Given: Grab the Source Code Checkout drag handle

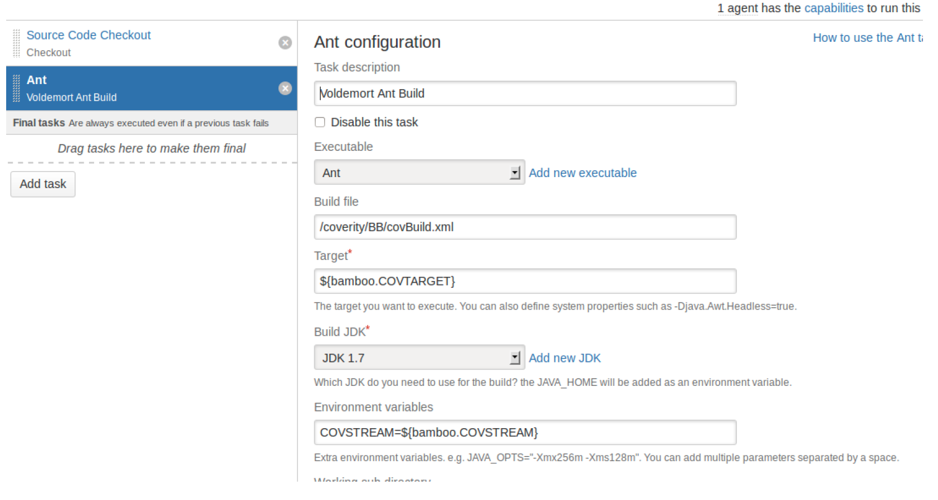Looking at the screenshot, I should (17, 43).
